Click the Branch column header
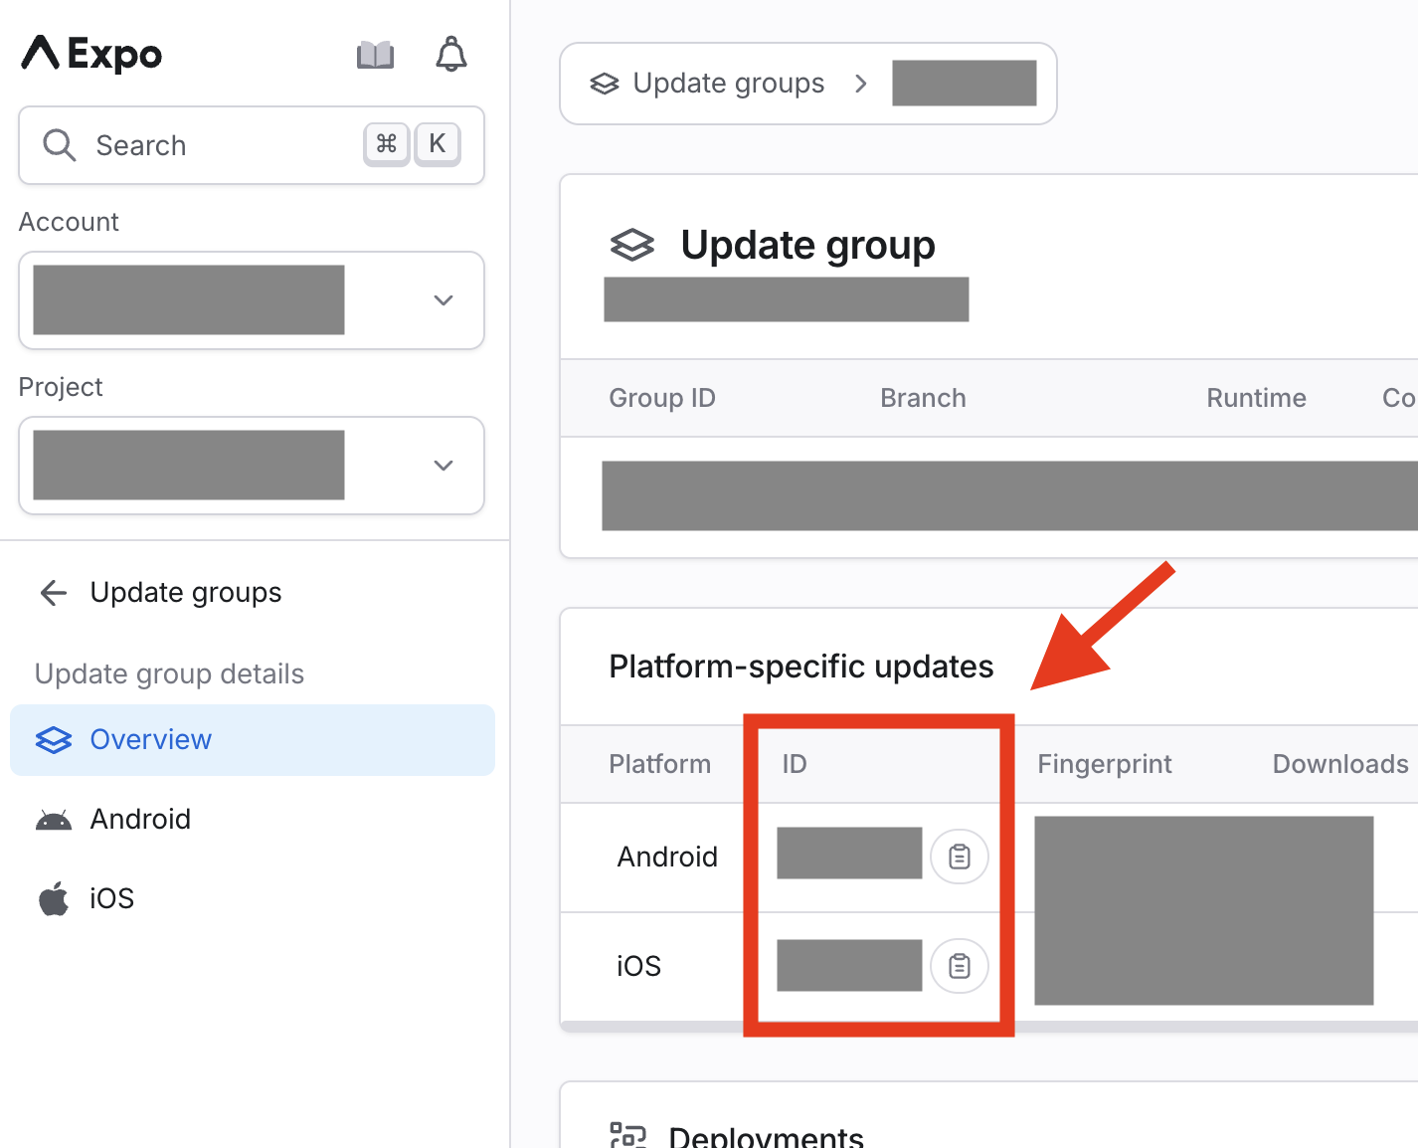This screenshot has height=1148, width=1418. pos(923,398)
